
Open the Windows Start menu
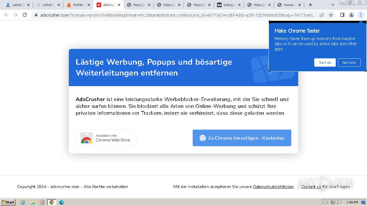click(x=8, y=202)
